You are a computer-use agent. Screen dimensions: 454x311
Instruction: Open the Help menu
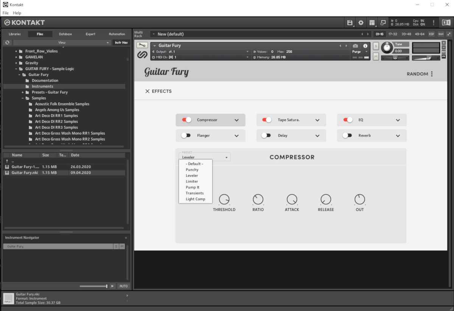[x=17, y=13]
